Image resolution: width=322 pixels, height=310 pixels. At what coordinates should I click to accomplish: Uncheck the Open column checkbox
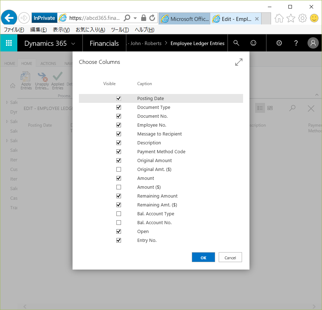(119, 231)
